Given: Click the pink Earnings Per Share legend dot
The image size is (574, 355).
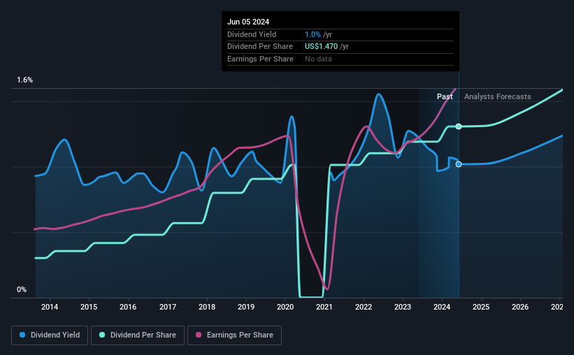Looking at the screenshot, I should tap(199, 335).
